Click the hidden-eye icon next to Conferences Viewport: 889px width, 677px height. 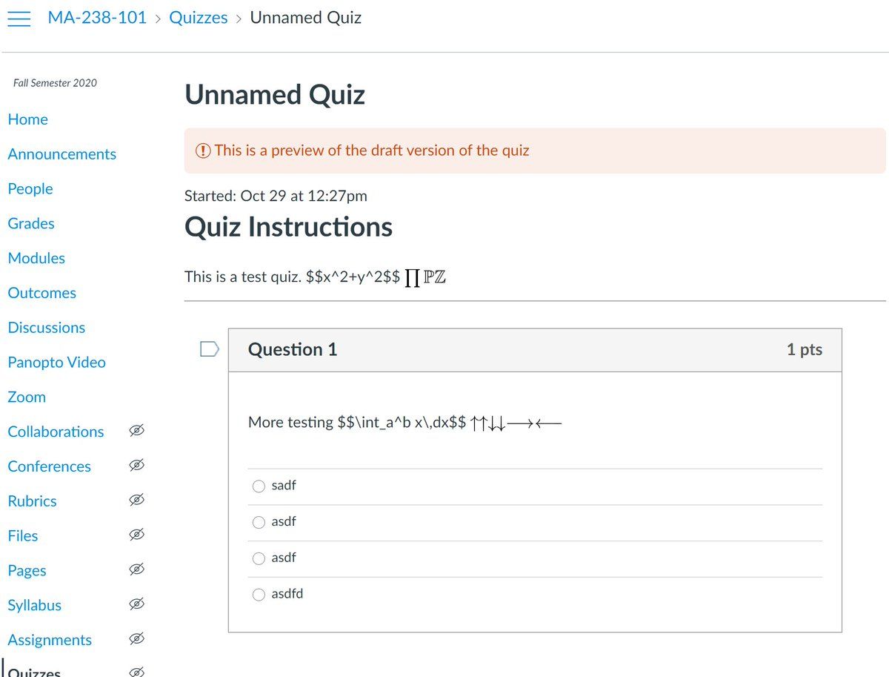136,466
